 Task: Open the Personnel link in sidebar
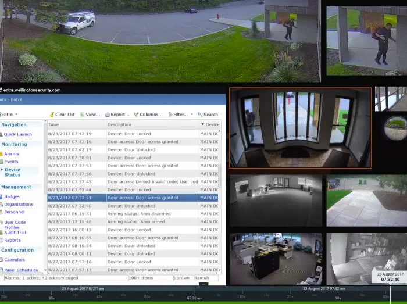click(14, 212)
